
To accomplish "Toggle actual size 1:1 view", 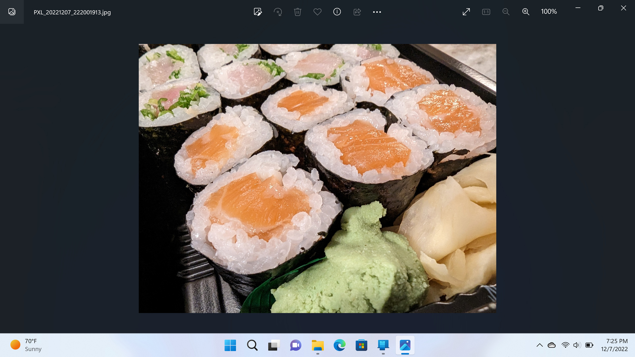I will click(486, 12).
